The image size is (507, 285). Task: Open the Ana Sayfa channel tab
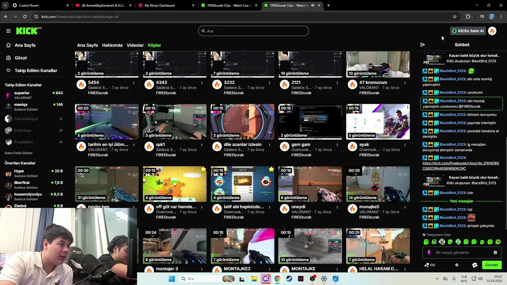point(87,45)
